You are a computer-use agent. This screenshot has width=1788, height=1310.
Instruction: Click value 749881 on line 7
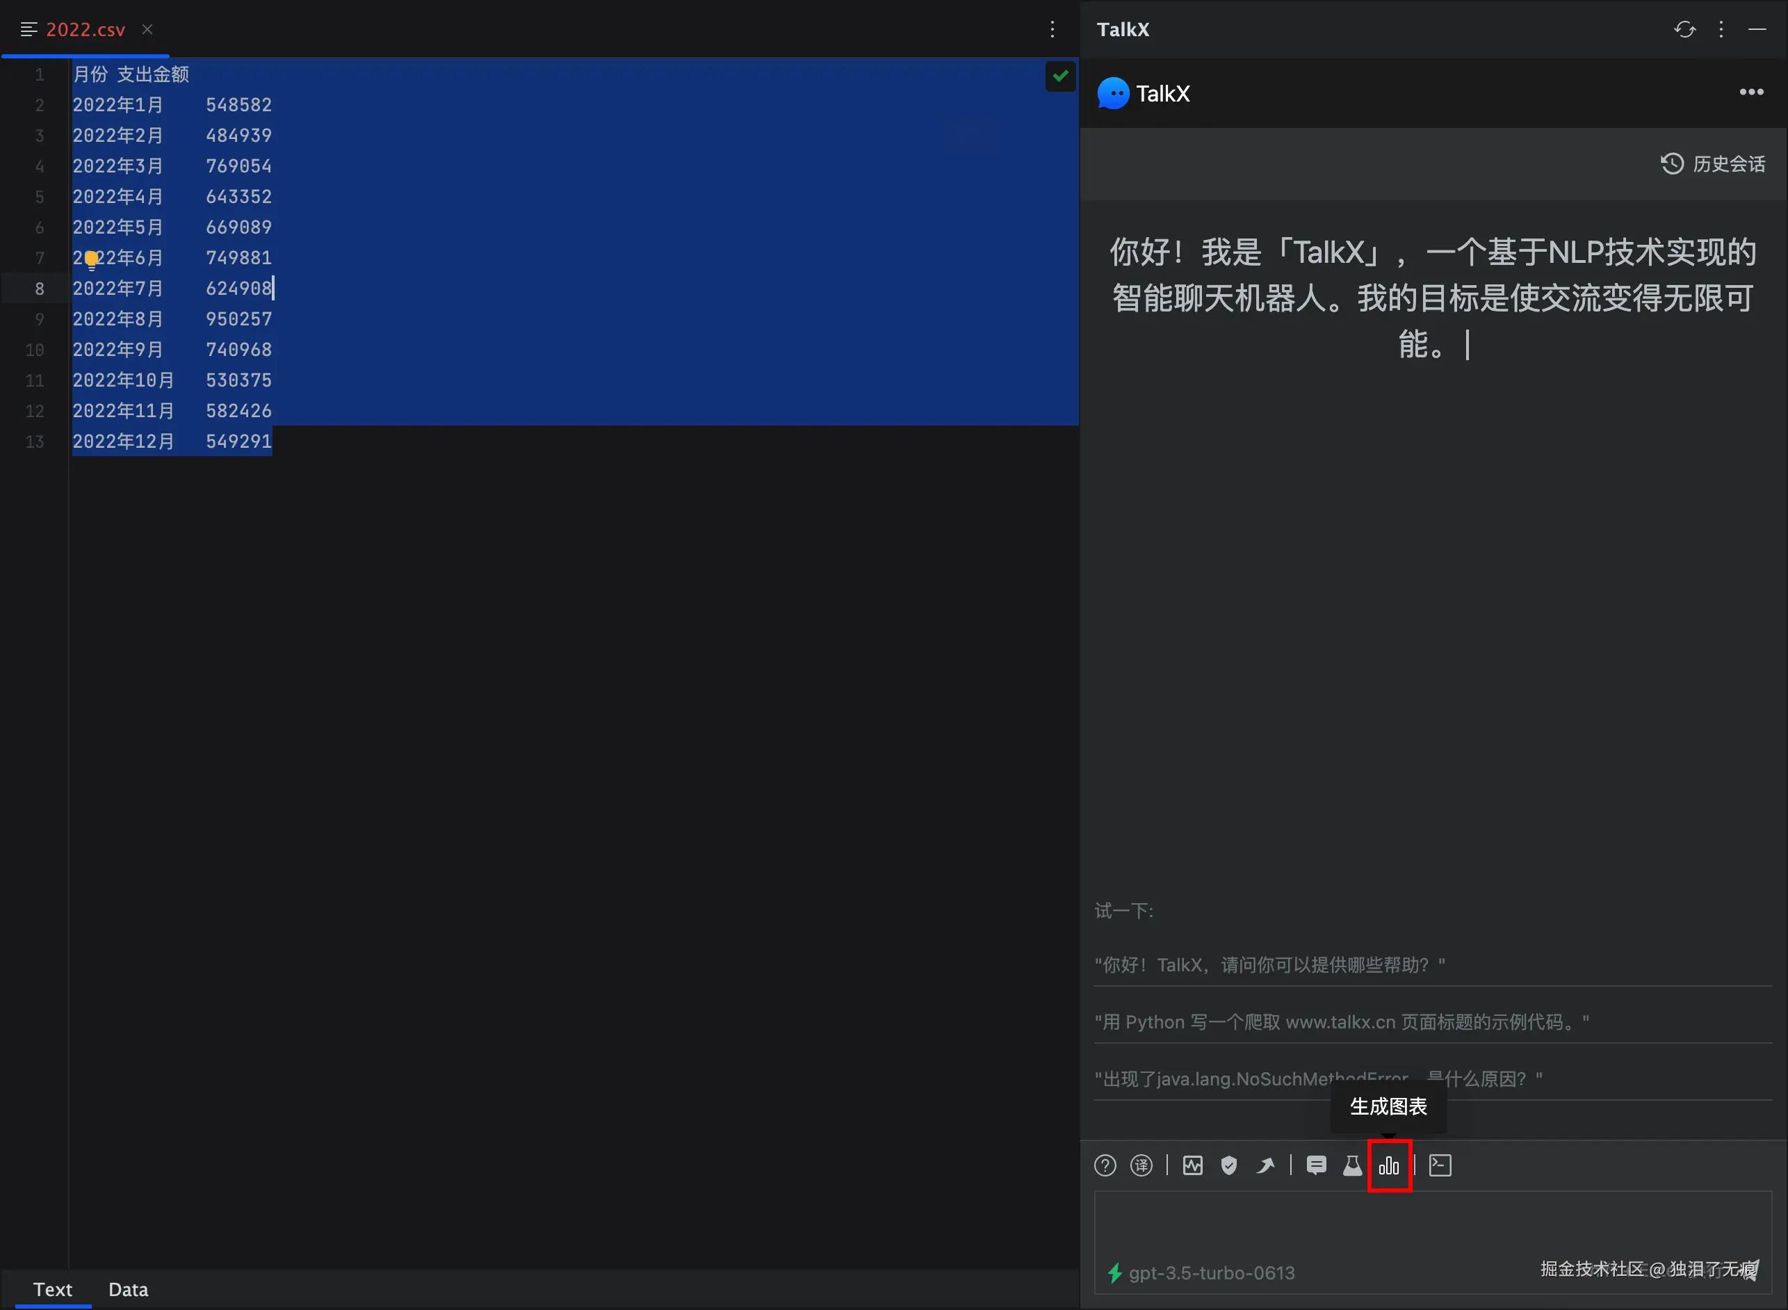click(238, 258)
